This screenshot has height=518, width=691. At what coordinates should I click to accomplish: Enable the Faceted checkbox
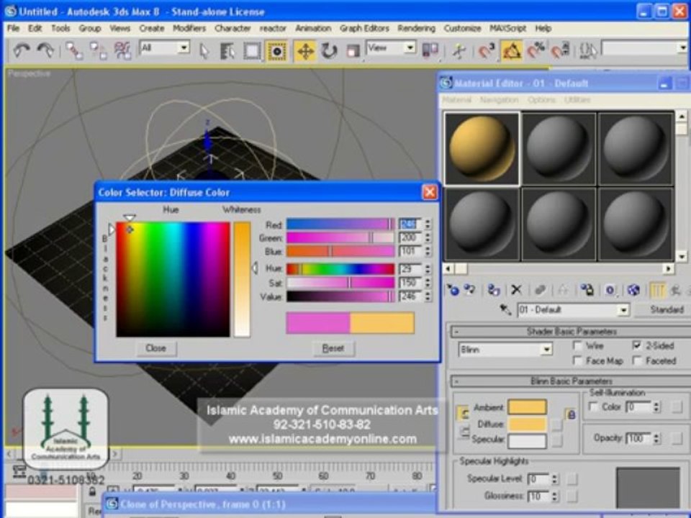point(636,360)
